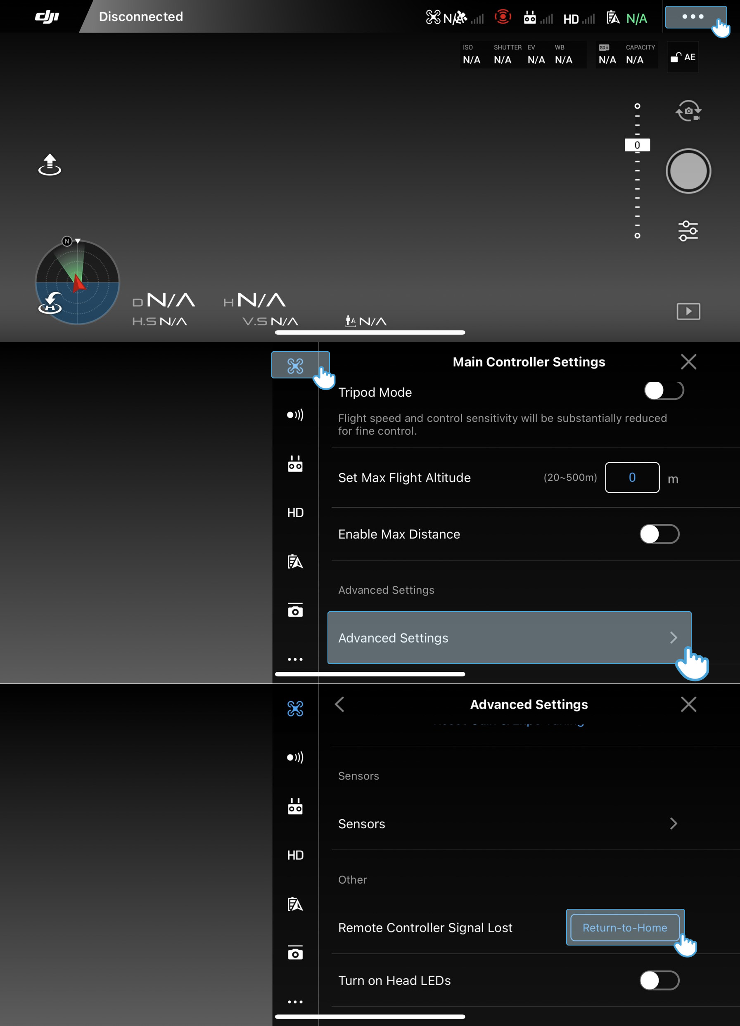
Task: Click the gimbal pitch slider handle
Action: 637,145
